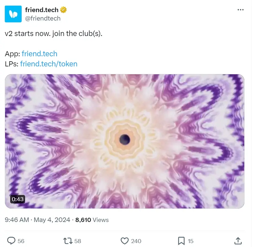
Task: Click the 58 reposts counter
Action: click(x=76, y=241)
